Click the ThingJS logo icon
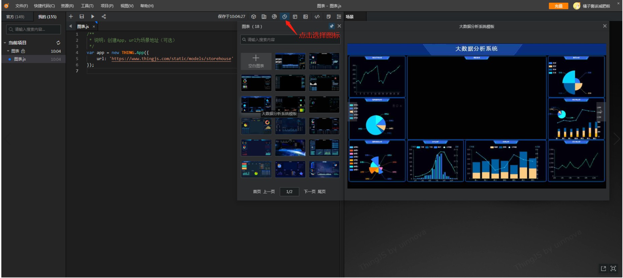The height and width of the screenshot is (278, 623). pos(6,6)
